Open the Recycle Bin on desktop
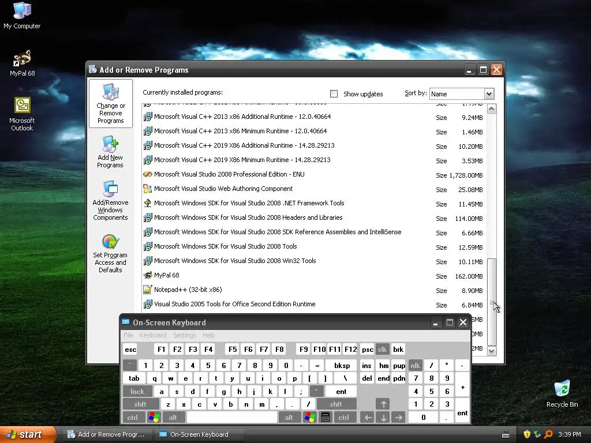This screenshot has width=591, height=443. click(562, 393)
